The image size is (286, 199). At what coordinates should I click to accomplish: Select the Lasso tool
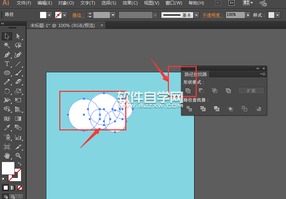[x=18, y=45]
